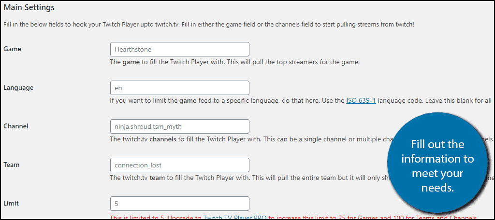Click the Language field's help description text
Viewport: 495px width, 220px height.
pyautogui.click(x=301, y=101)
